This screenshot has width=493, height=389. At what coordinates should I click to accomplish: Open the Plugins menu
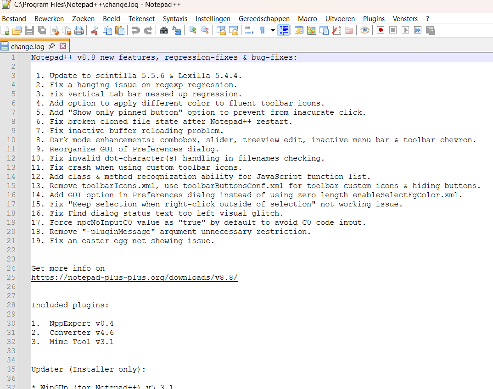tap(374, 19)
